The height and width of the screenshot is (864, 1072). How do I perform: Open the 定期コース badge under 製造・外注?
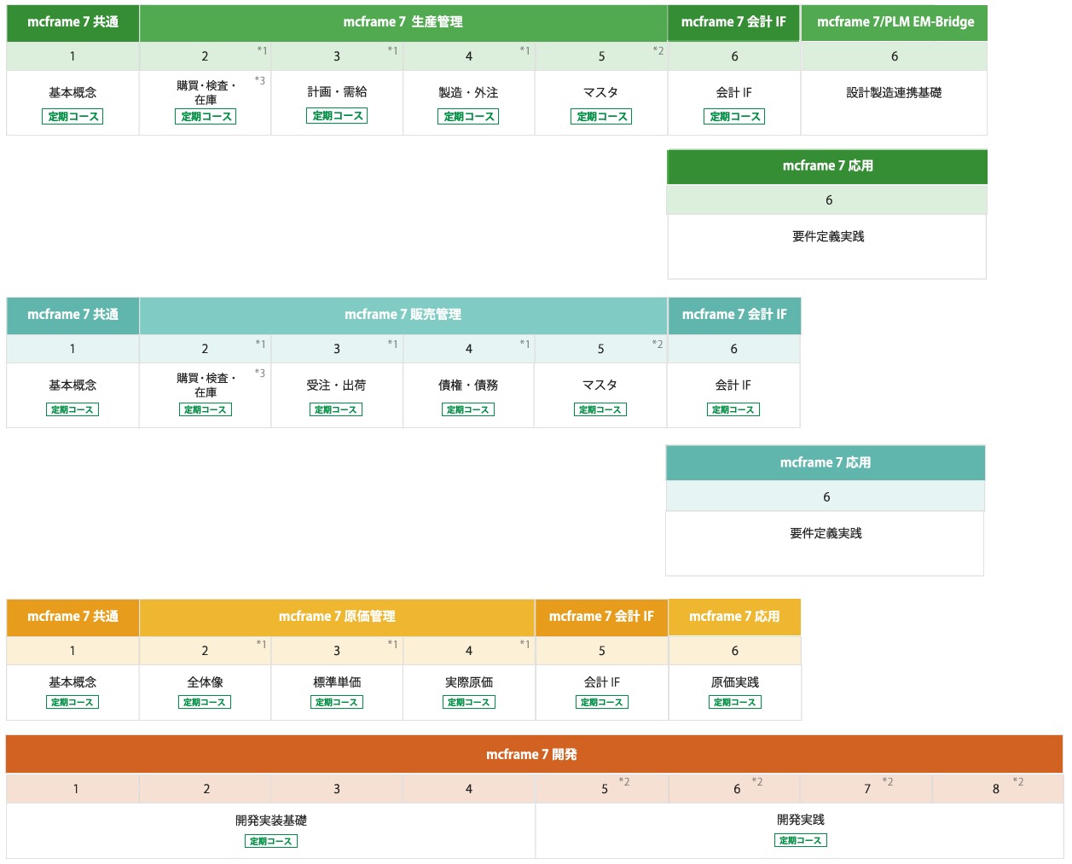[x=468, y=117]
